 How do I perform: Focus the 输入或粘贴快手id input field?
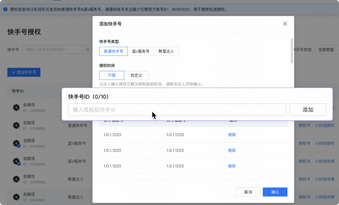click(x=177, y=110)
